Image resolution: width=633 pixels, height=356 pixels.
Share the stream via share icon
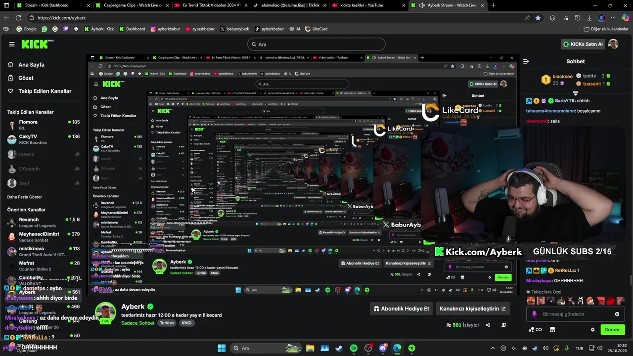488,325
